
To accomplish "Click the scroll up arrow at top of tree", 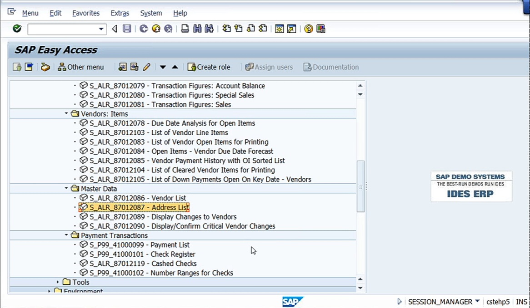I will 360,85.
